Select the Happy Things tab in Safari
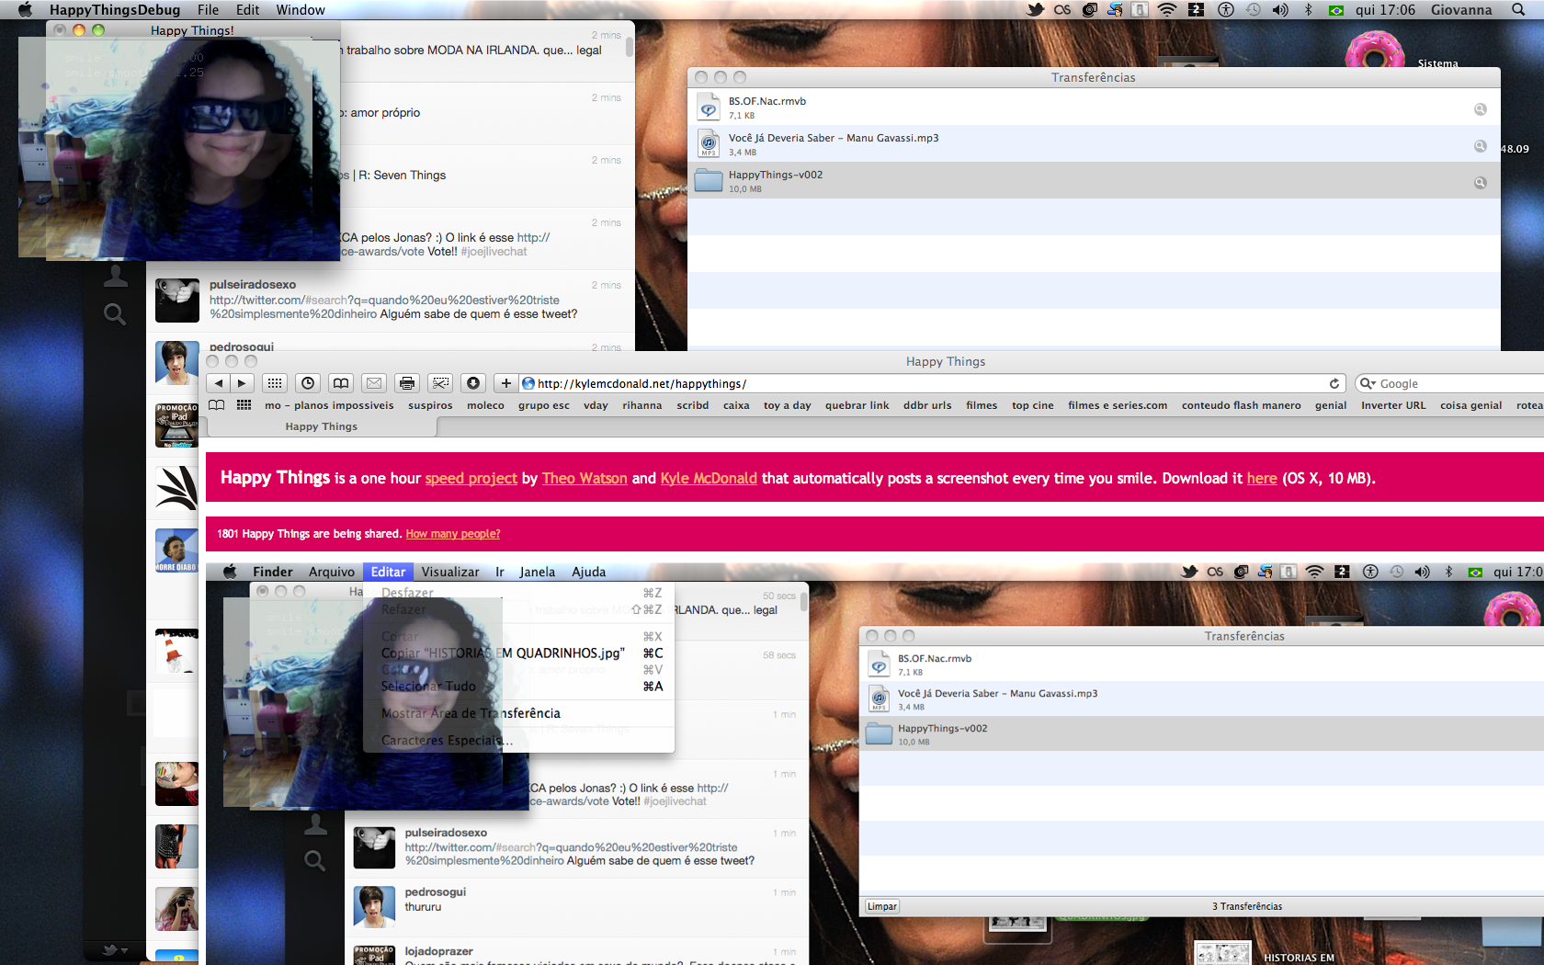This screenshot has height=965, width=1544. [x=322, y=426]
